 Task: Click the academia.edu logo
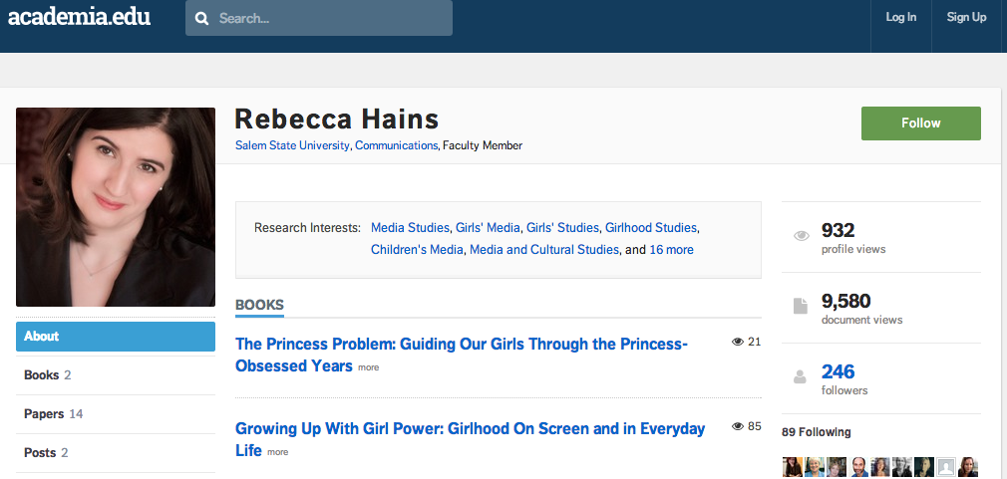tap(79, 17)
